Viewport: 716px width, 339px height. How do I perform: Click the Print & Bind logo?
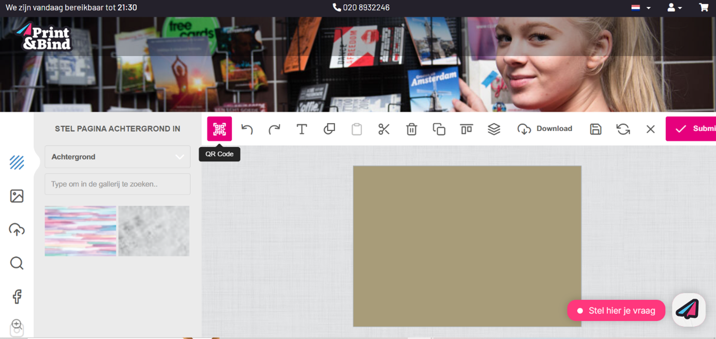[43, 37]
